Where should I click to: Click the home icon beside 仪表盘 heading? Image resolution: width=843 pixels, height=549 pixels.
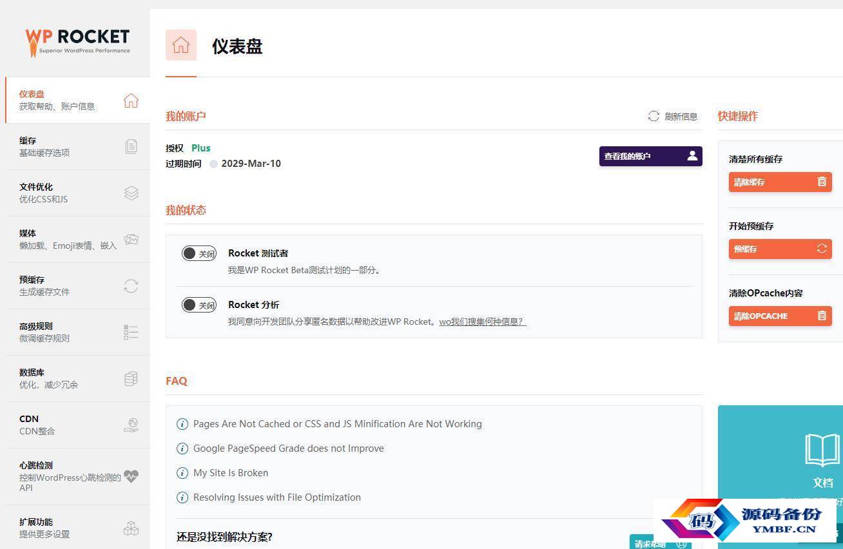pyautogui.click(x=181, y=45)
